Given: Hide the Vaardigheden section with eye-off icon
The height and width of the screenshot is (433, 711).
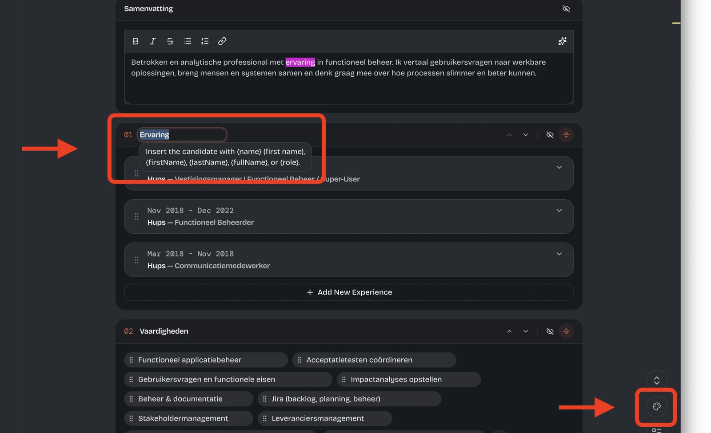Looking at the screenshot, I should point(550,331).
